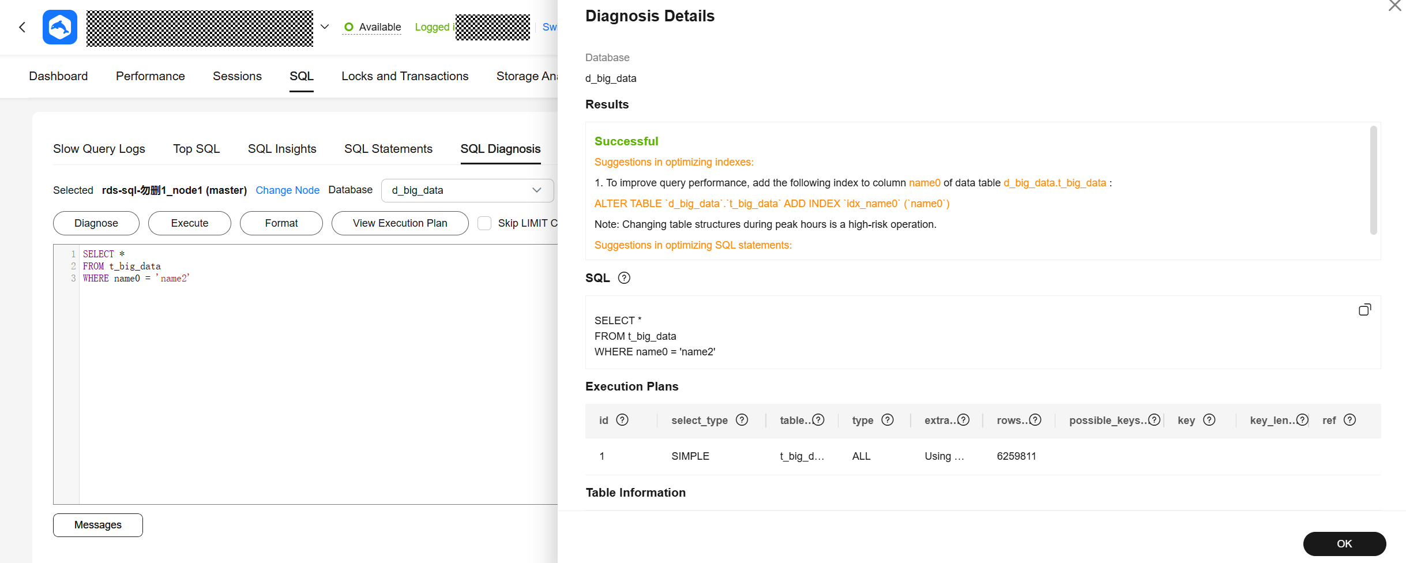Click the ALL type cell
Screen dimensions: 1406x563
(861, 456)
